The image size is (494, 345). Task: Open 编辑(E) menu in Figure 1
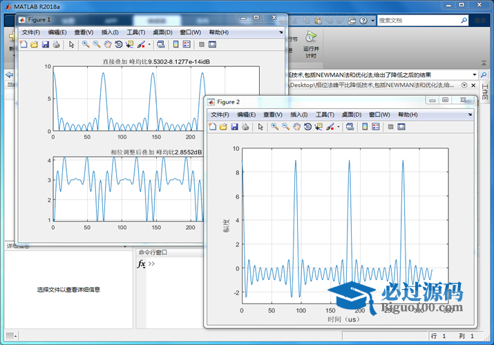click(57, 32)
